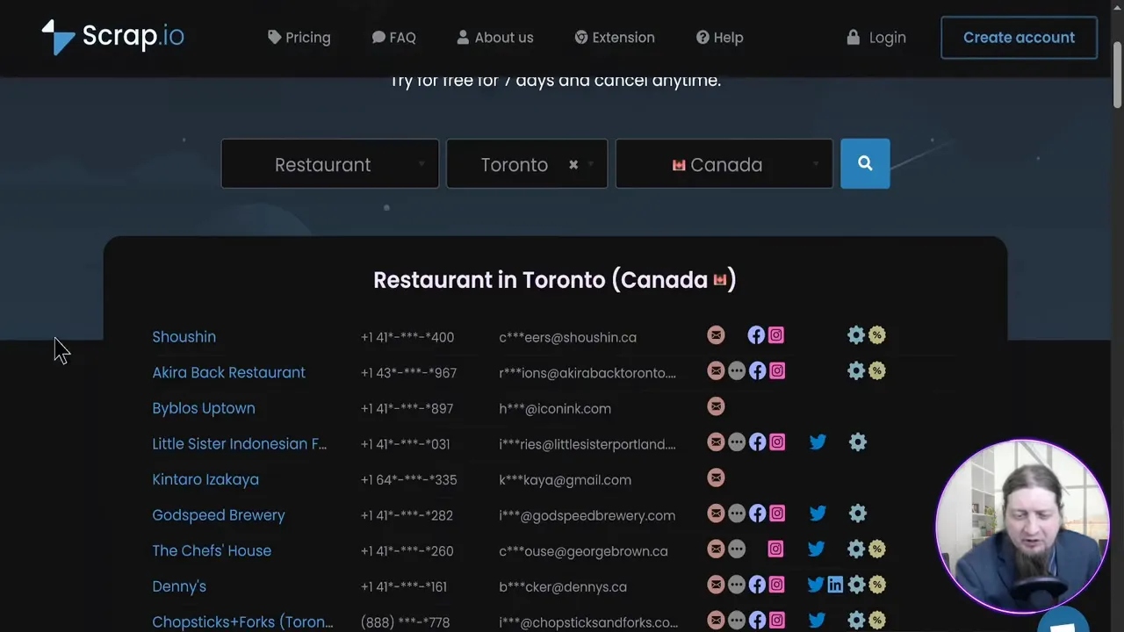Open Twitter icon for The Chefs' House

click(x=816, y=549)
